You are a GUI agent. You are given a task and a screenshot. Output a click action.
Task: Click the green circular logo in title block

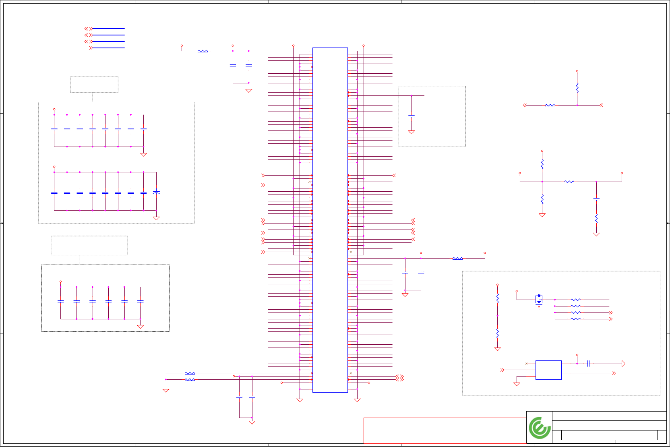540,428
